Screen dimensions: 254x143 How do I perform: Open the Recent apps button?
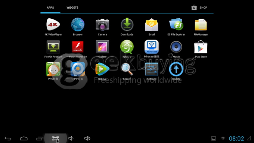40,139
